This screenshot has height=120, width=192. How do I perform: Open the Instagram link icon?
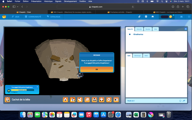146,17
